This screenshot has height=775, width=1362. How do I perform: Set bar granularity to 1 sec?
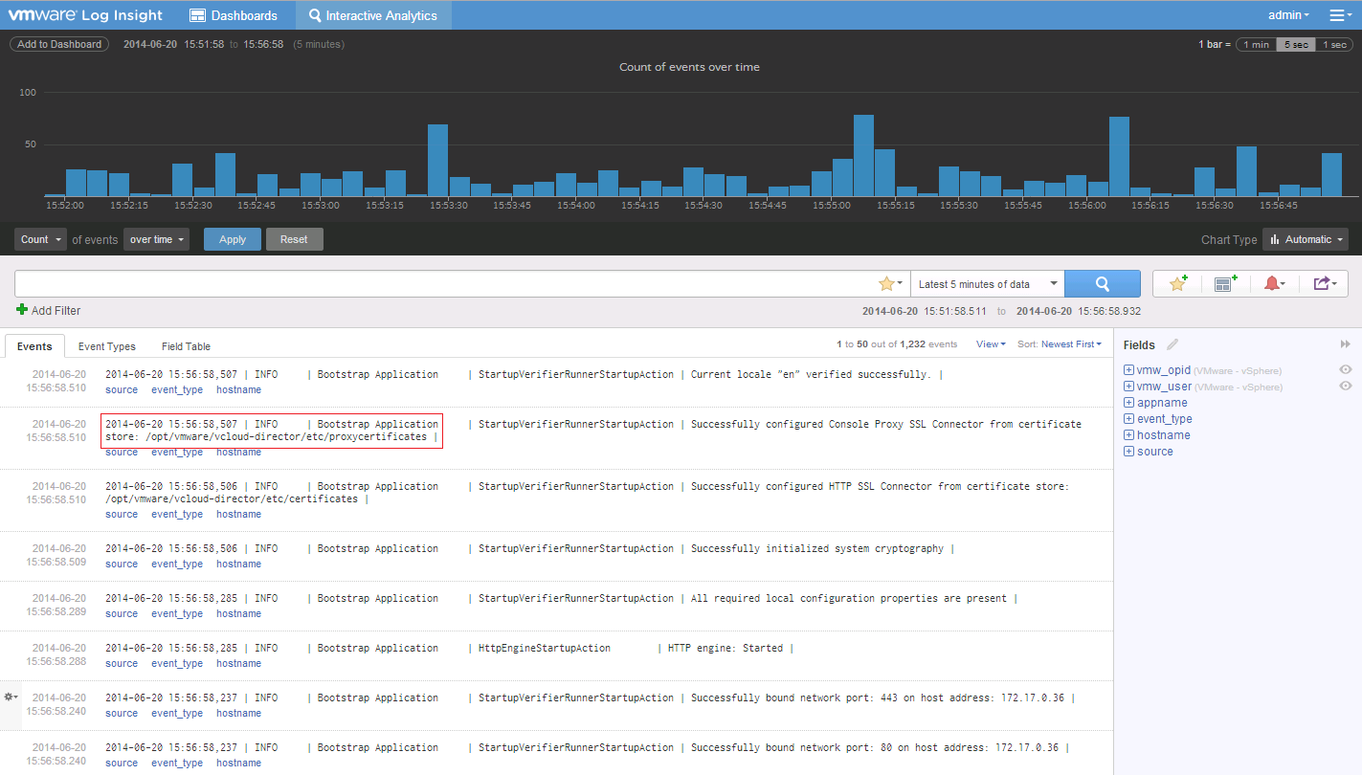click(1334, 45)
